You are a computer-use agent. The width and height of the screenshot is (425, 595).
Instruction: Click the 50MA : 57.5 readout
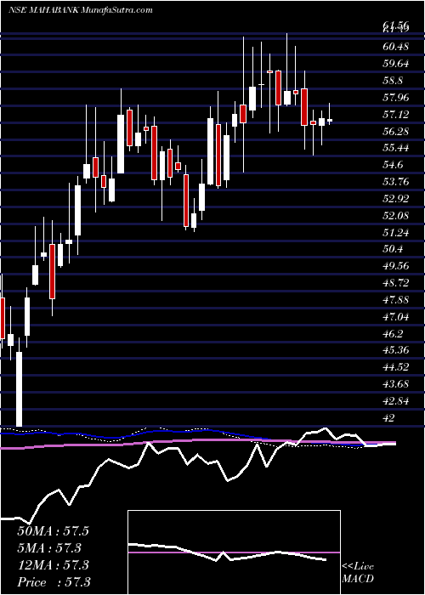coord(53,531)
